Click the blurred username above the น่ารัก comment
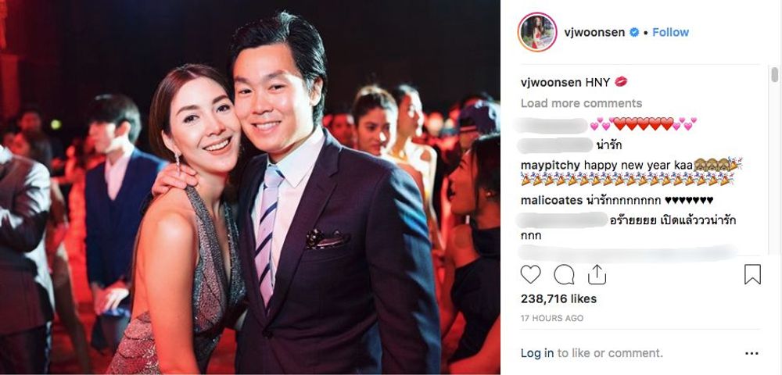Screen dimensions: 782x375 [x=554, y=145]
